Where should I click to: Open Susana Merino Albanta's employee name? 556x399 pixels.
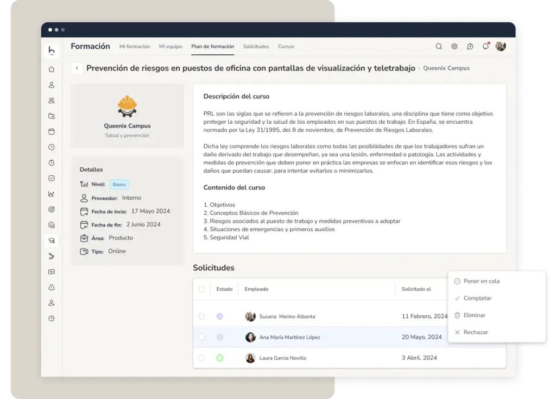pos(287,316)
